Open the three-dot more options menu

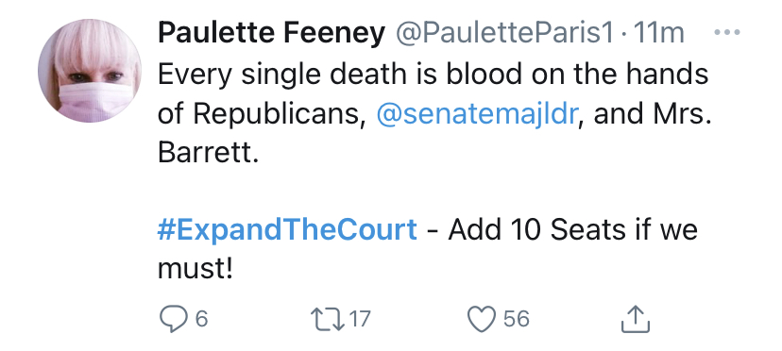[727, 32]
